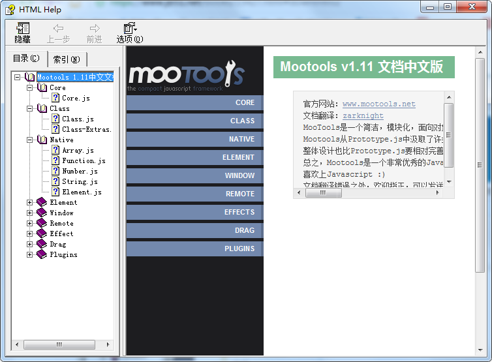Switch to the 索引 (Index) tab
Screen dimensions: 492x362
point(67,59)
